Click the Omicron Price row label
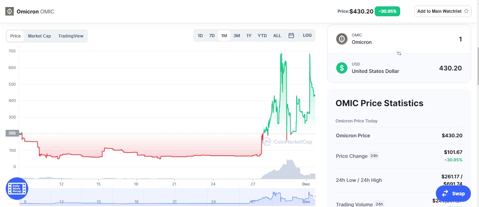The height and width of the screenshot is (207, 479). (x=353, y=136)
